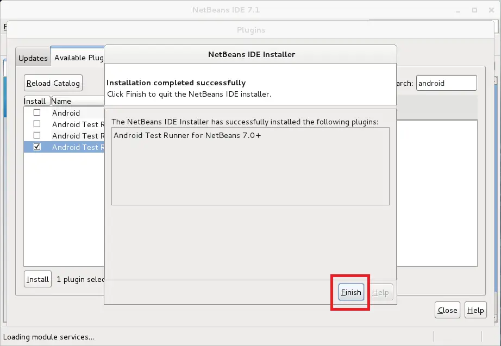Close the NetBeans IDE 7.1 main window

point(491,10)
